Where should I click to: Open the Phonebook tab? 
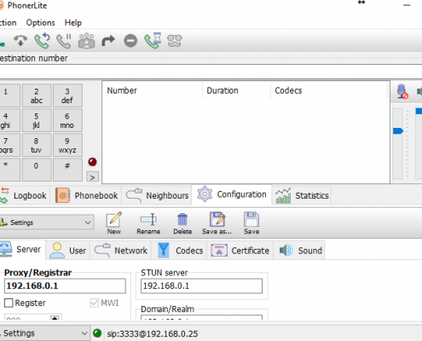pyautogui.click(x=86, y=195)
